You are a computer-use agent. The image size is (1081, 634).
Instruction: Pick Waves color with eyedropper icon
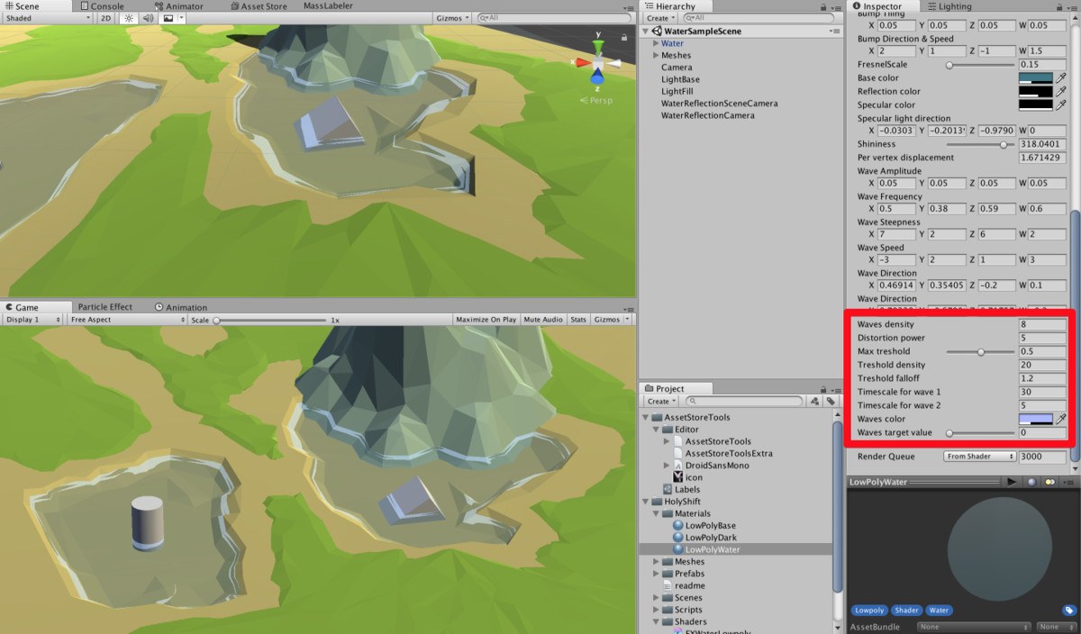[1061, 419]
